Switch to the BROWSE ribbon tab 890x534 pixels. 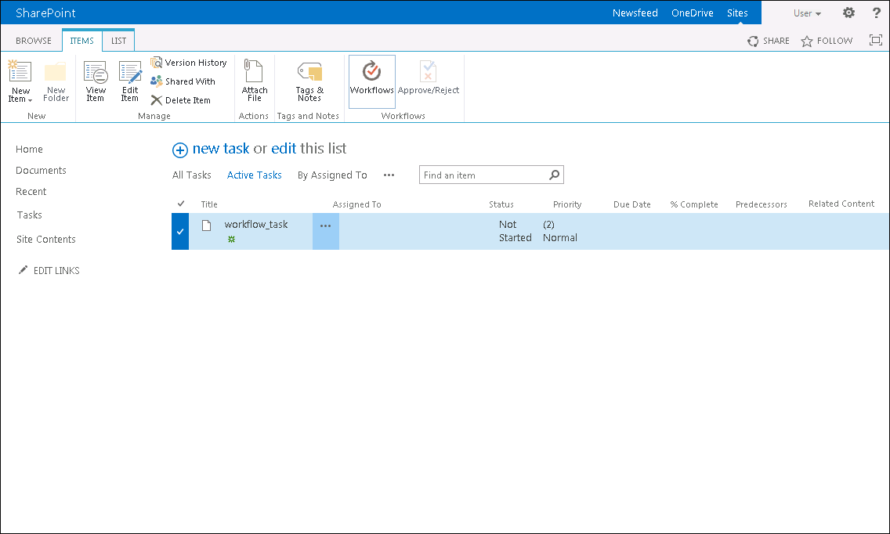pos(34,41)
